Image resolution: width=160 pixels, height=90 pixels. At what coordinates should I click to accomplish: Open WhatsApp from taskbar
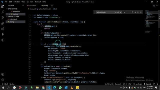[60, 87]
